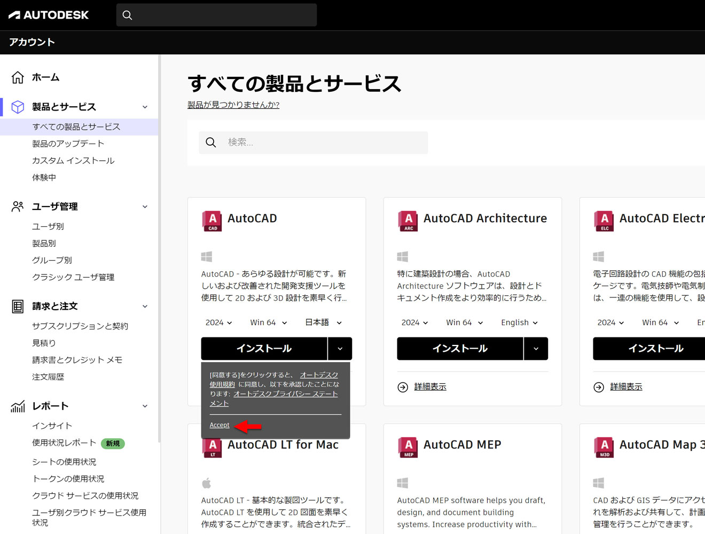Collapse the 製品とサービス sidebar section
This screenshot has height=534, width=705.
(x=144, y=107)
